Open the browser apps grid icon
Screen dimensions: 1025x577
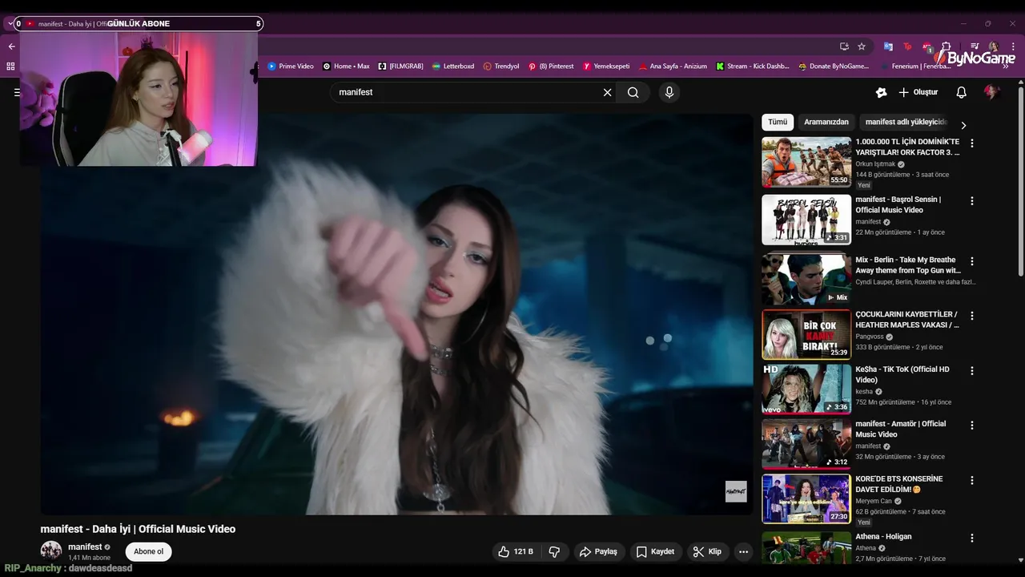pyautogui.click(x=10, y=67)
